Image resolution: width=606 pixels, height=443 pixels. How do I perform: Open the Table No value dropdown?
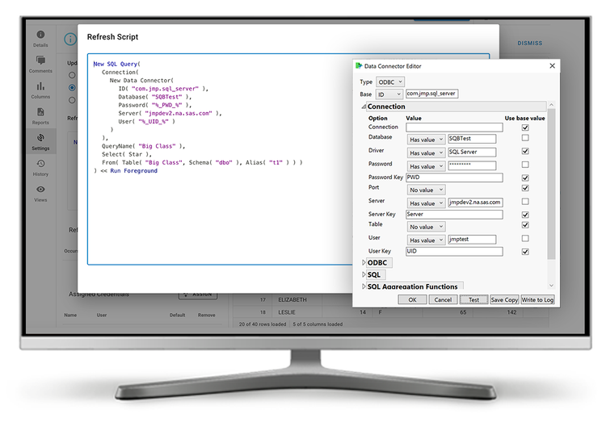[426, 227]
